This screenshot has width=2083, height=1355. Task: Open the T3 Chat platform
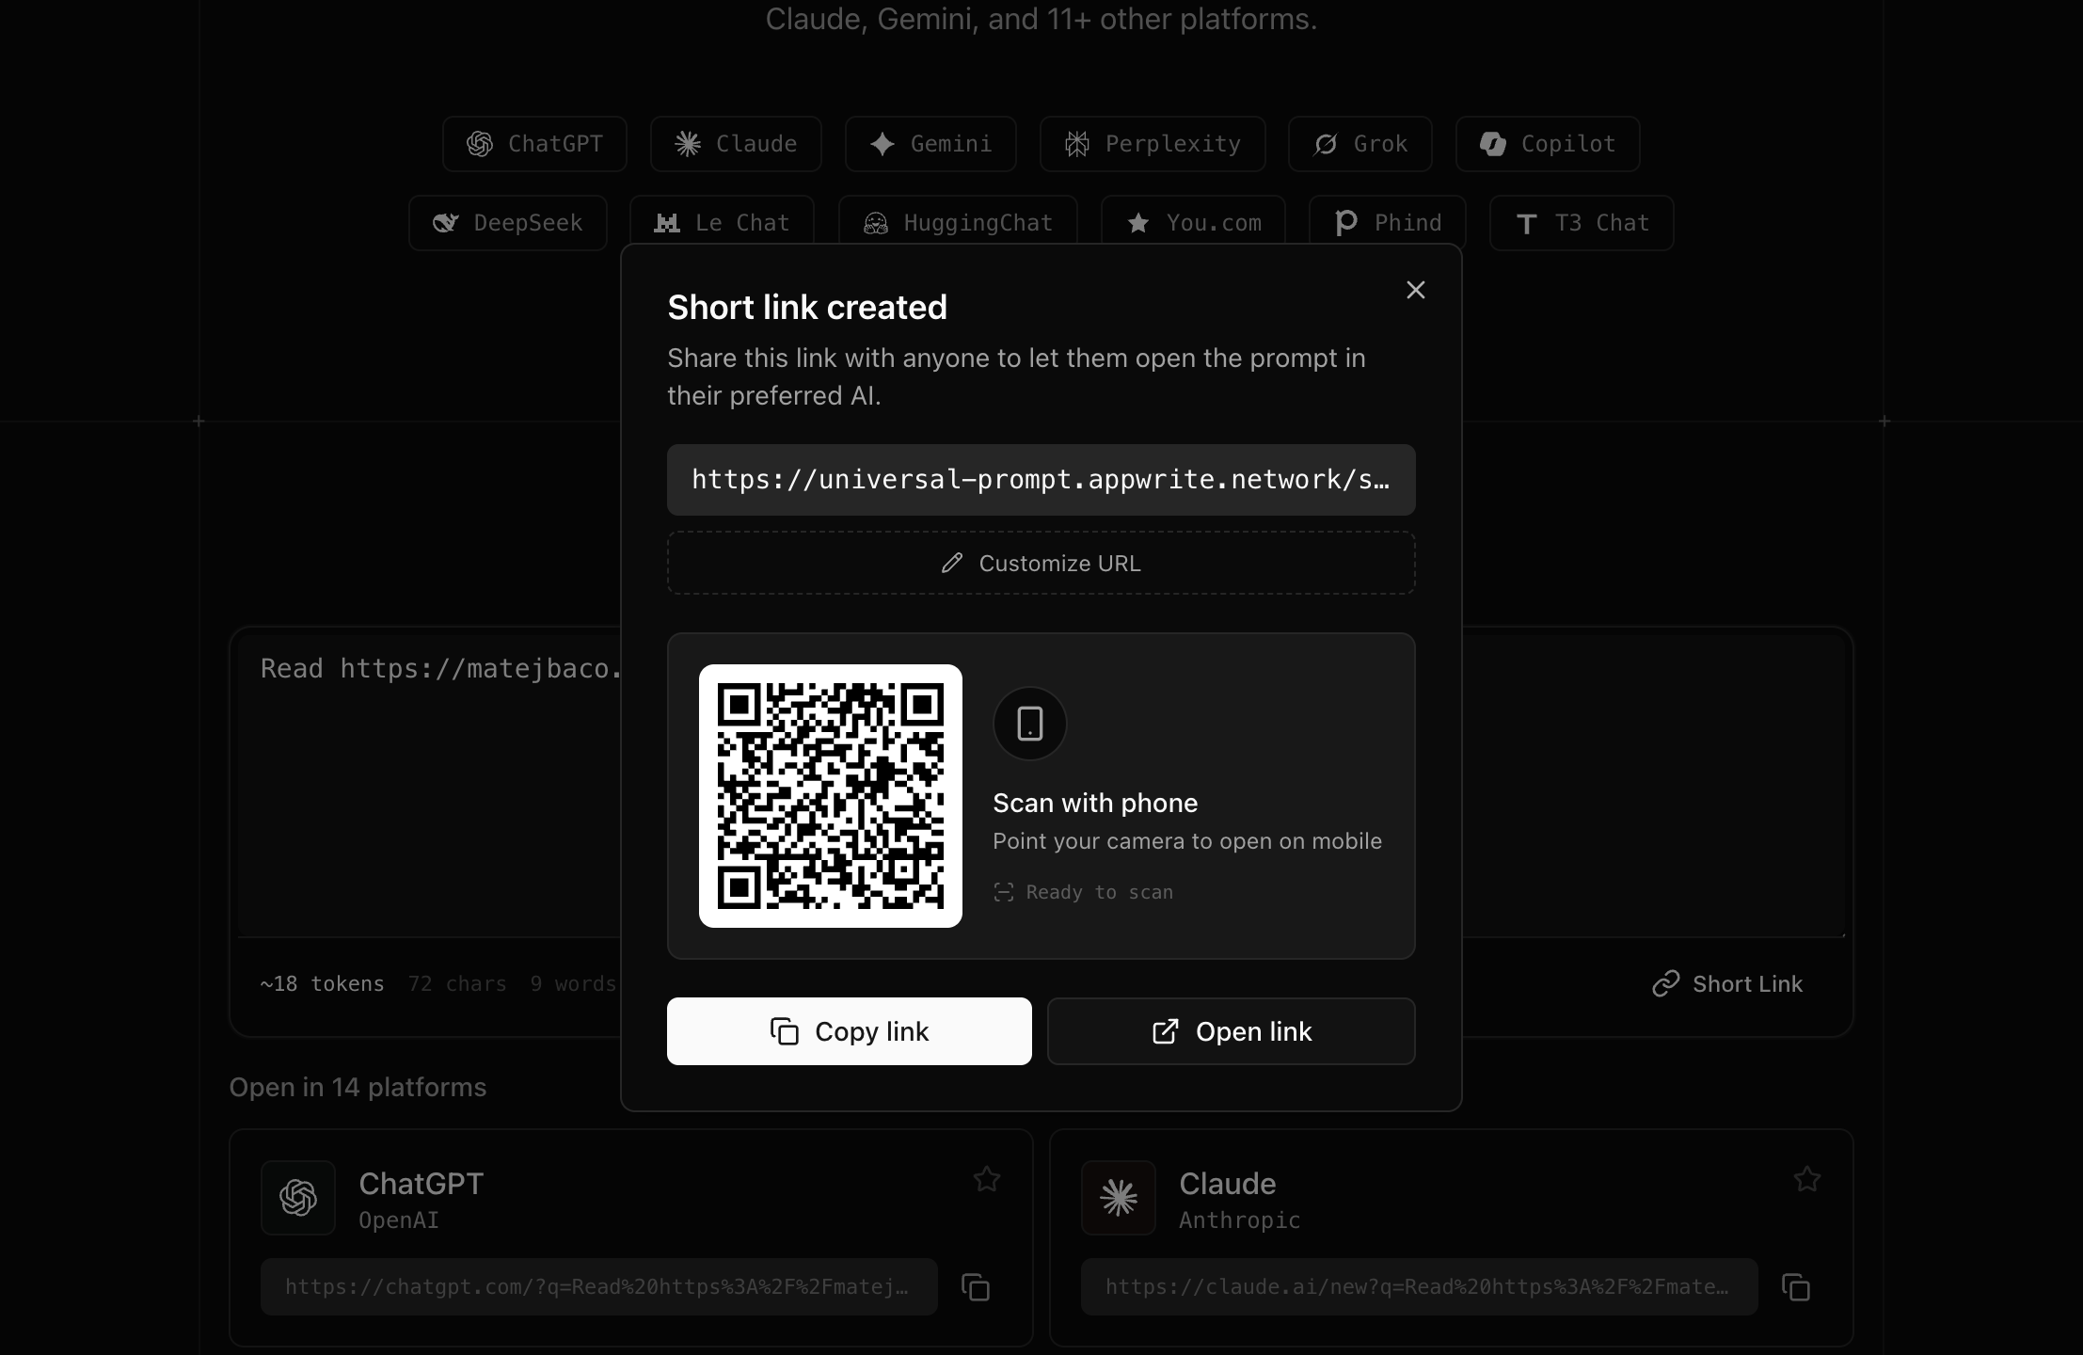pyautogui.click(x=1581, y=222)
